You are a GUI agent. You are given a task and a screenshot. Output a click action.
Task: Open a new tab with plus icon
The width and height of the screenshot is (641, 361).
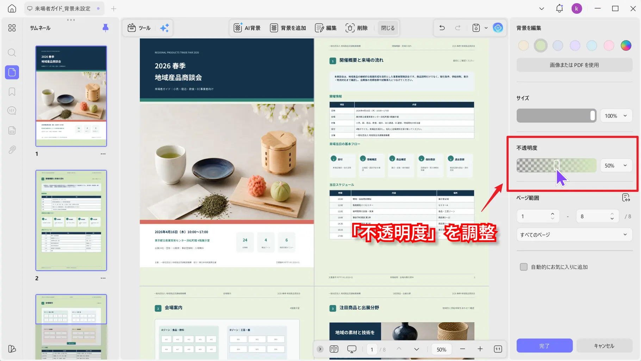113,8
